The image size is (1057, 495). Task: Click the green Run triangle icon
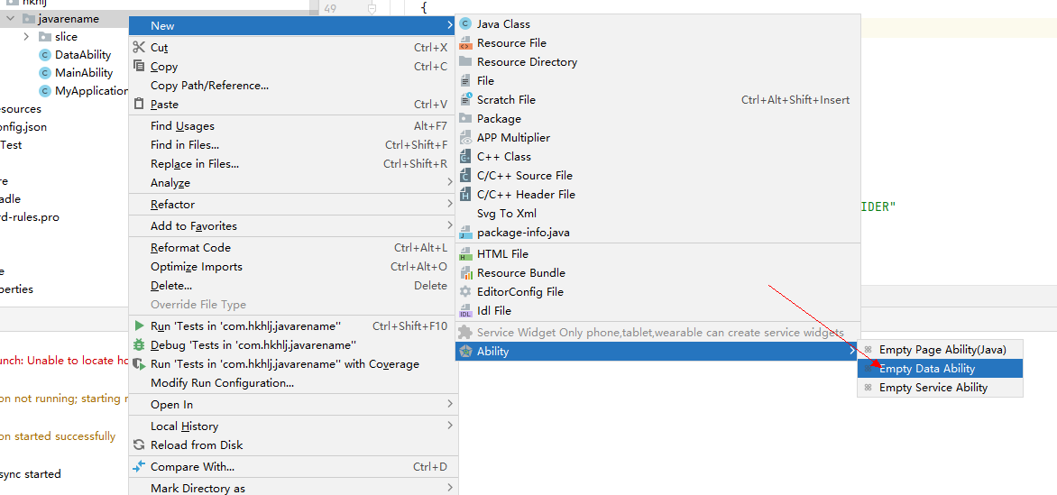click(x=139, y=325)
